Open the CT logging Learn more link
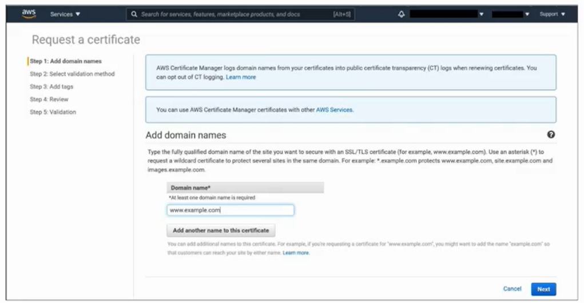 tap(241, 77)
